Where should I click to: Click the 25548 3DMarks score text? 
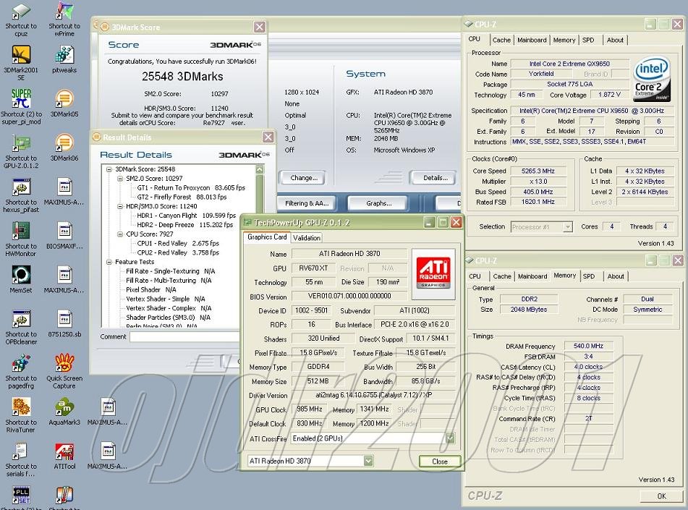click(182, 77)
